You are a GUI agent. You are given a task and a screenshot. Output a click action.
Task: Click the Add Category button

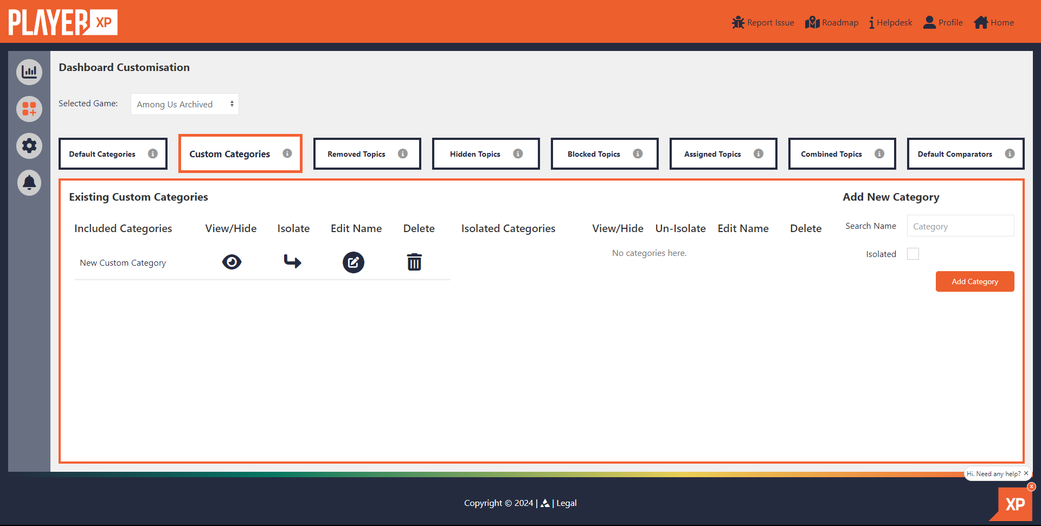click(975, 281)
